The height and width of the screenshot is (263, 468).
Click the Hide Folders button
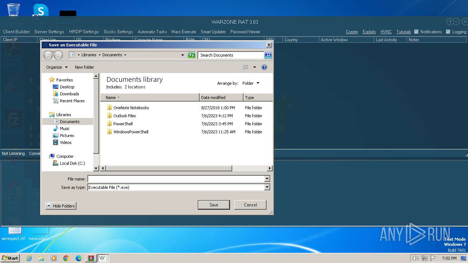61,206
